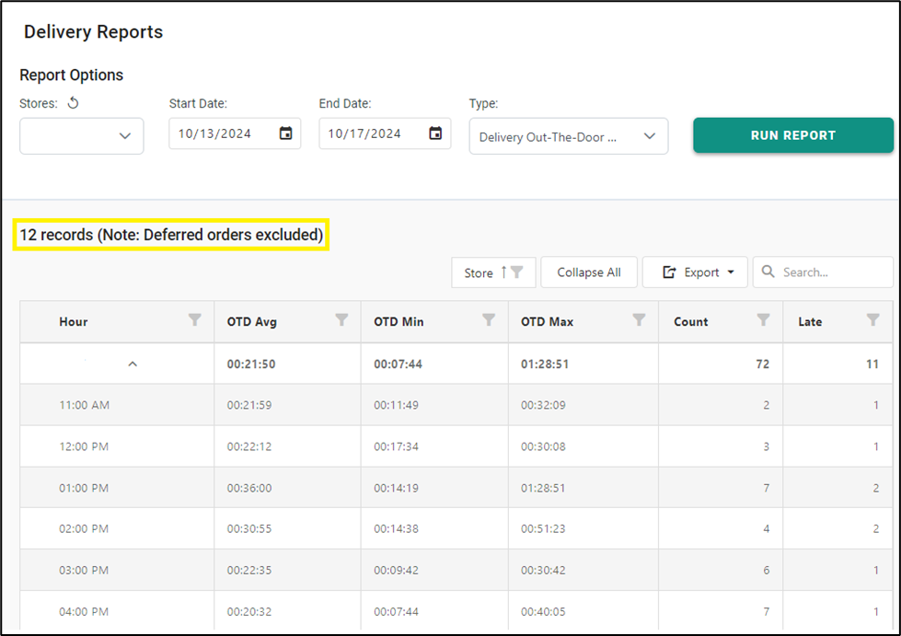Image resolution: width=901 pixels, height=636 pixels.
Task: Select the 02:00 PM row
Action: click(456, 528)
